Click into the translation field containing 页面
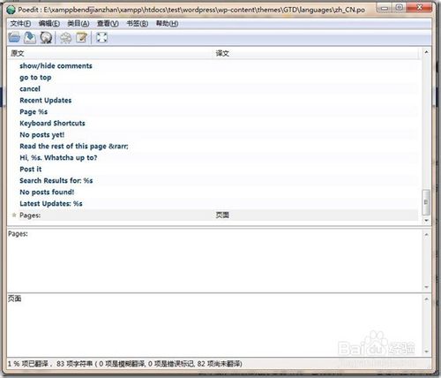441x378 pixels. (216, 324)
